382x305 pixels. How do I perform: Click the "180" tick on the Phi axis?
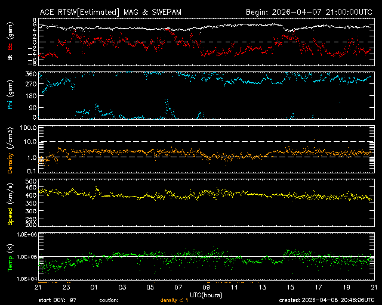coord(31,96)
